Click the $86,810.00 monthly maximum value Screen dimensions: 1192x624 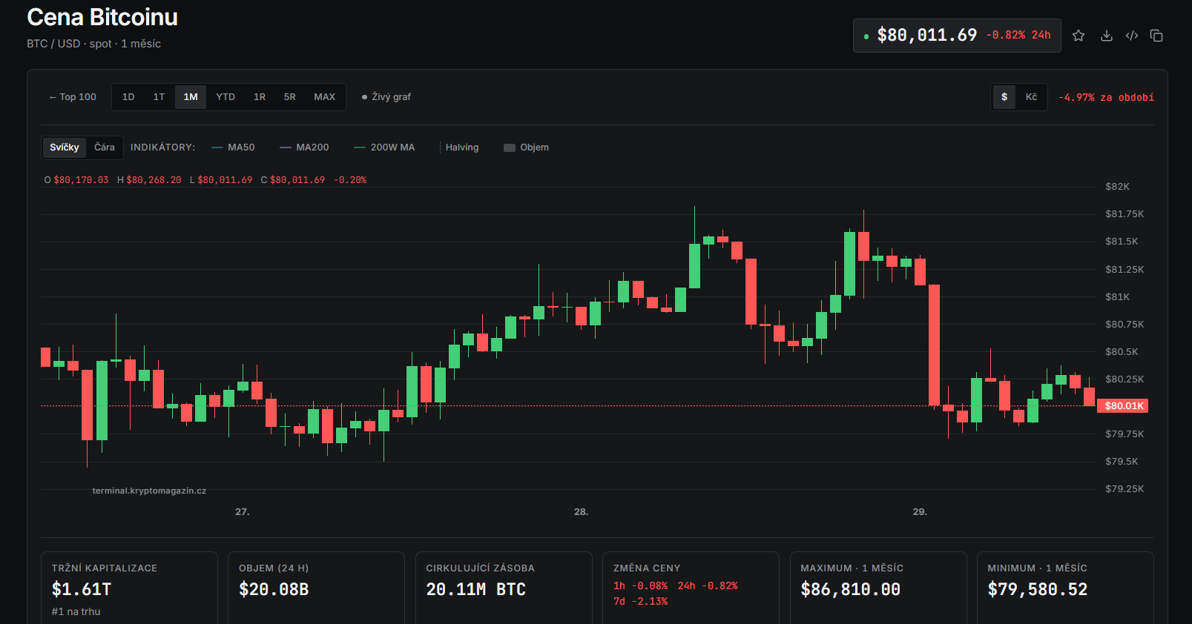point(850,589)
